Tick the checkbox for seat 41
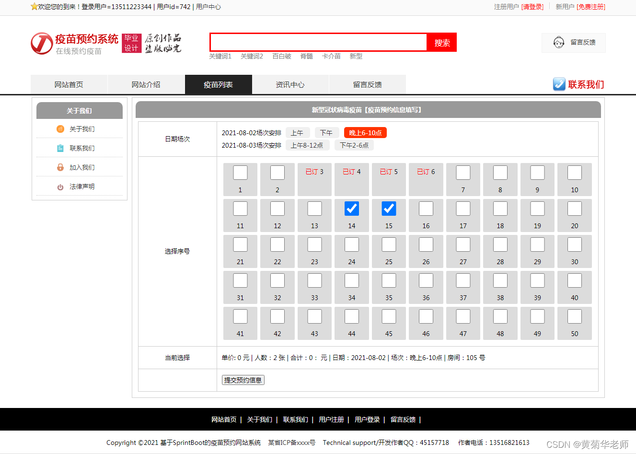Image resolution: width=636 pixels, height=454 pixels. point(240,316)
